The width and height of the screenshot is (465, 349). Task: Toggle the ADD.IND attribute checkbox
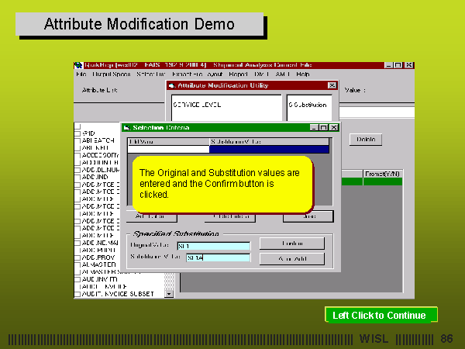click(77, 176)
